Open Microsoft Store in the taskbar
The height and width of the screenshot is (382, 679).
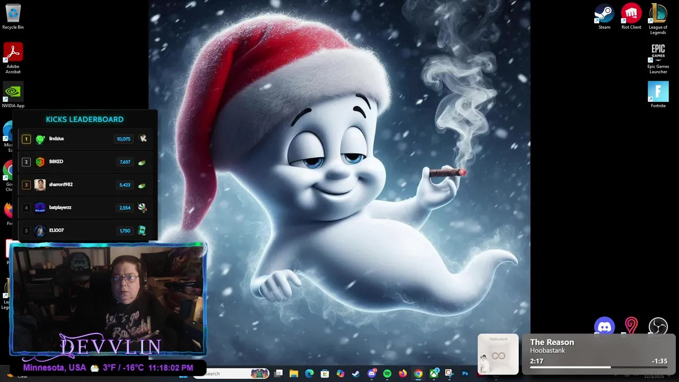point(325,374)
